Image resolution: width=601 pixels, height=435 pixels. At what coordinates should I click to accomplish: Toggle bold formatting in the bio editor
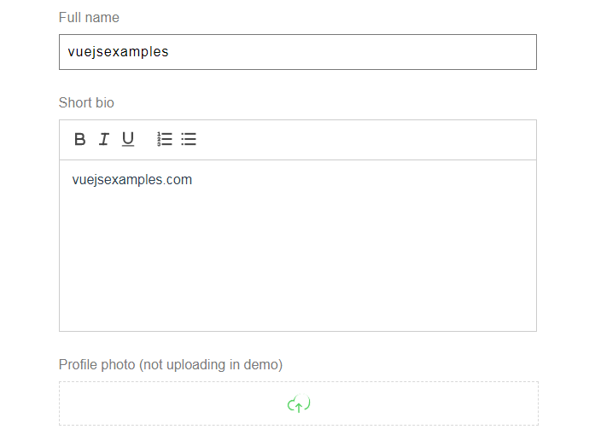[79, 139]
